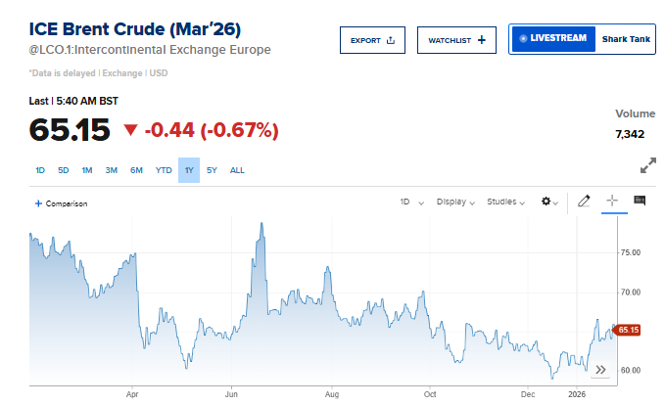
Task: Select the 5Y time range
Action: pos(212,170)
